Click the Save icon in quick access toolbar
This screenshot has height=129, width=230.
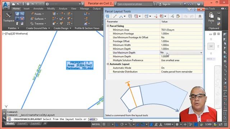point(23,4)
